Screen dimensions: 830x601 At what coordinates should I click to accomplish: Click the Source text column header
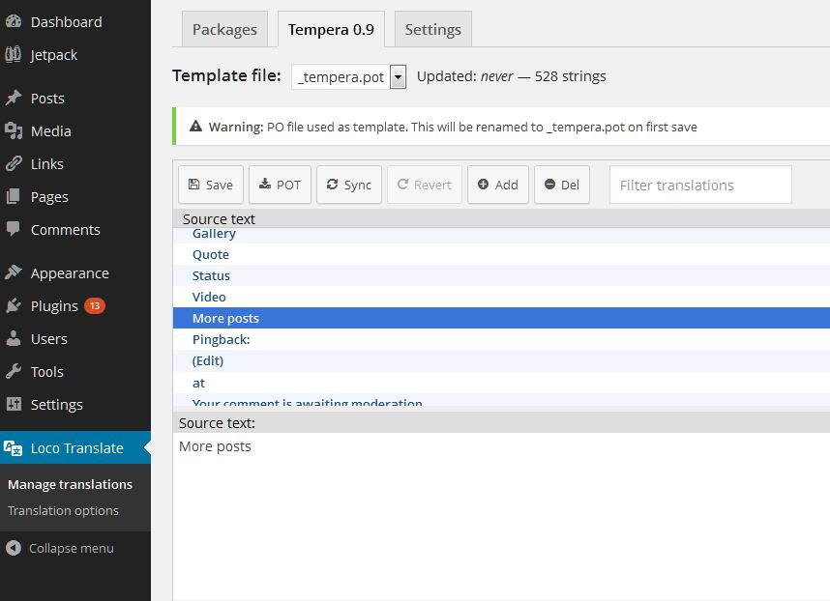[501, 218]
